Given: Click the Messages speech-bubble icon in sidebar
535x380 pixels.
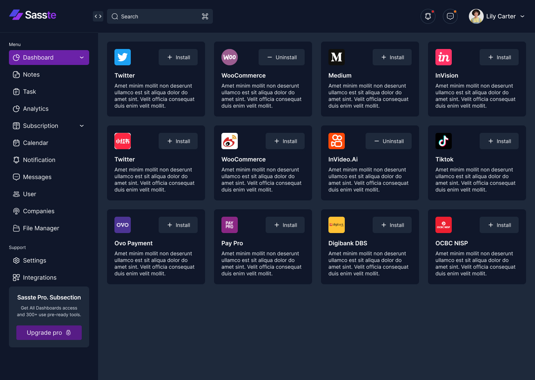Looking at the screenshot, I should coord(16,177).
